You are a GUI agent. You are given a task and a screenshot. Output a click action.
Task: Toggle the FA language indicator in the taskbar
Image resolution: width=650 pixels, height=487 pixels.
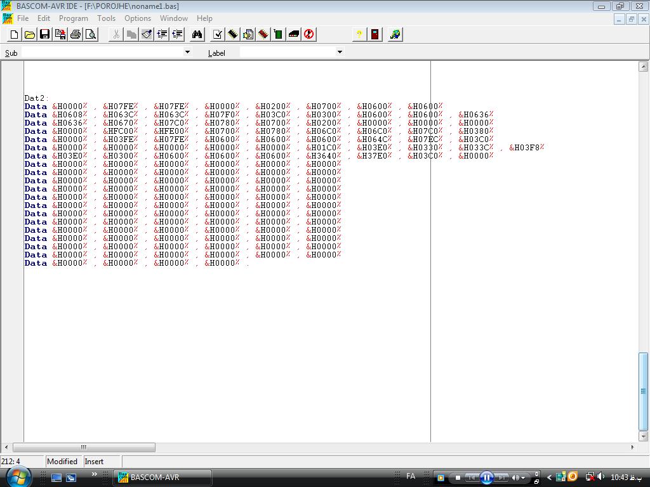pos(411,476)
